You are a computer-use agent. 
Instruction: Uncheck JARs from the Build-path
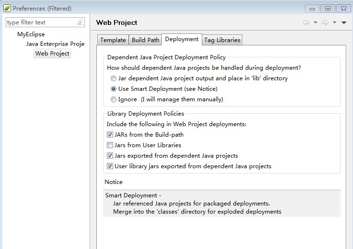pyautogui.click(x=110, y=135)
